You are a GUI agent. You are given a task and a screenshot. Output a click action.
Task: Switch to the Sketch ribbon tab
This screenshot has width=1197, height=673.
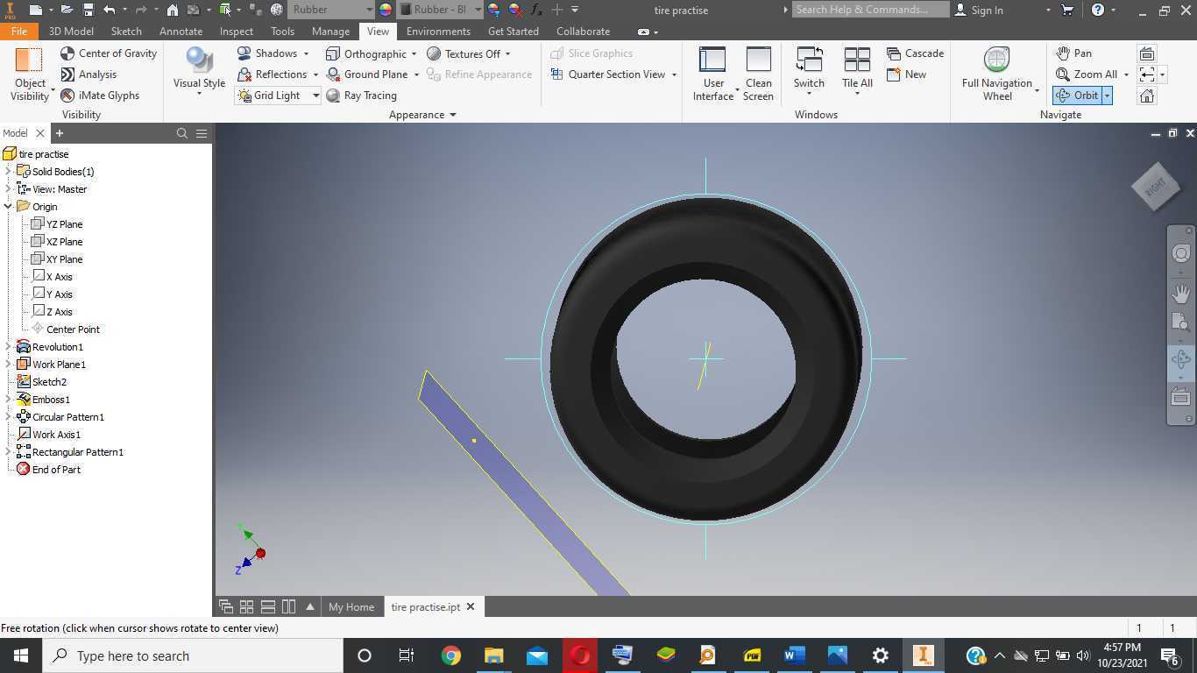[126, 31]
